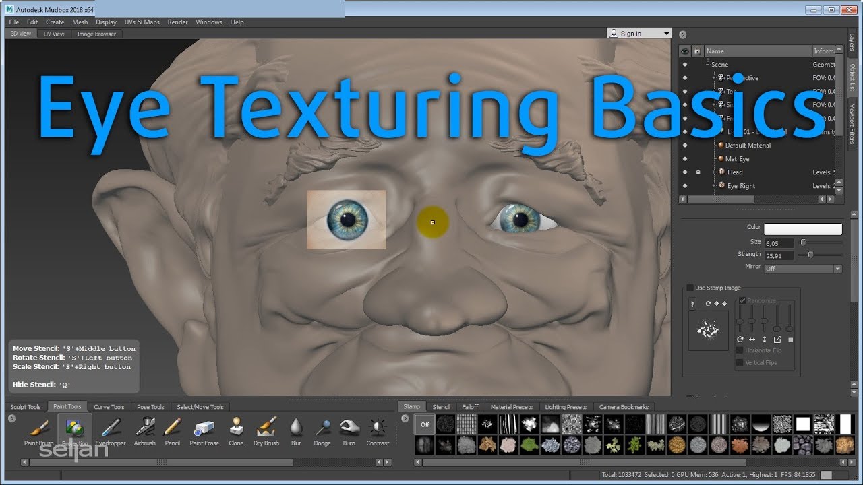Click the randomize rotation icon below sliders
This screenshot has width=863, height=485.
click(x=740, y=339)
